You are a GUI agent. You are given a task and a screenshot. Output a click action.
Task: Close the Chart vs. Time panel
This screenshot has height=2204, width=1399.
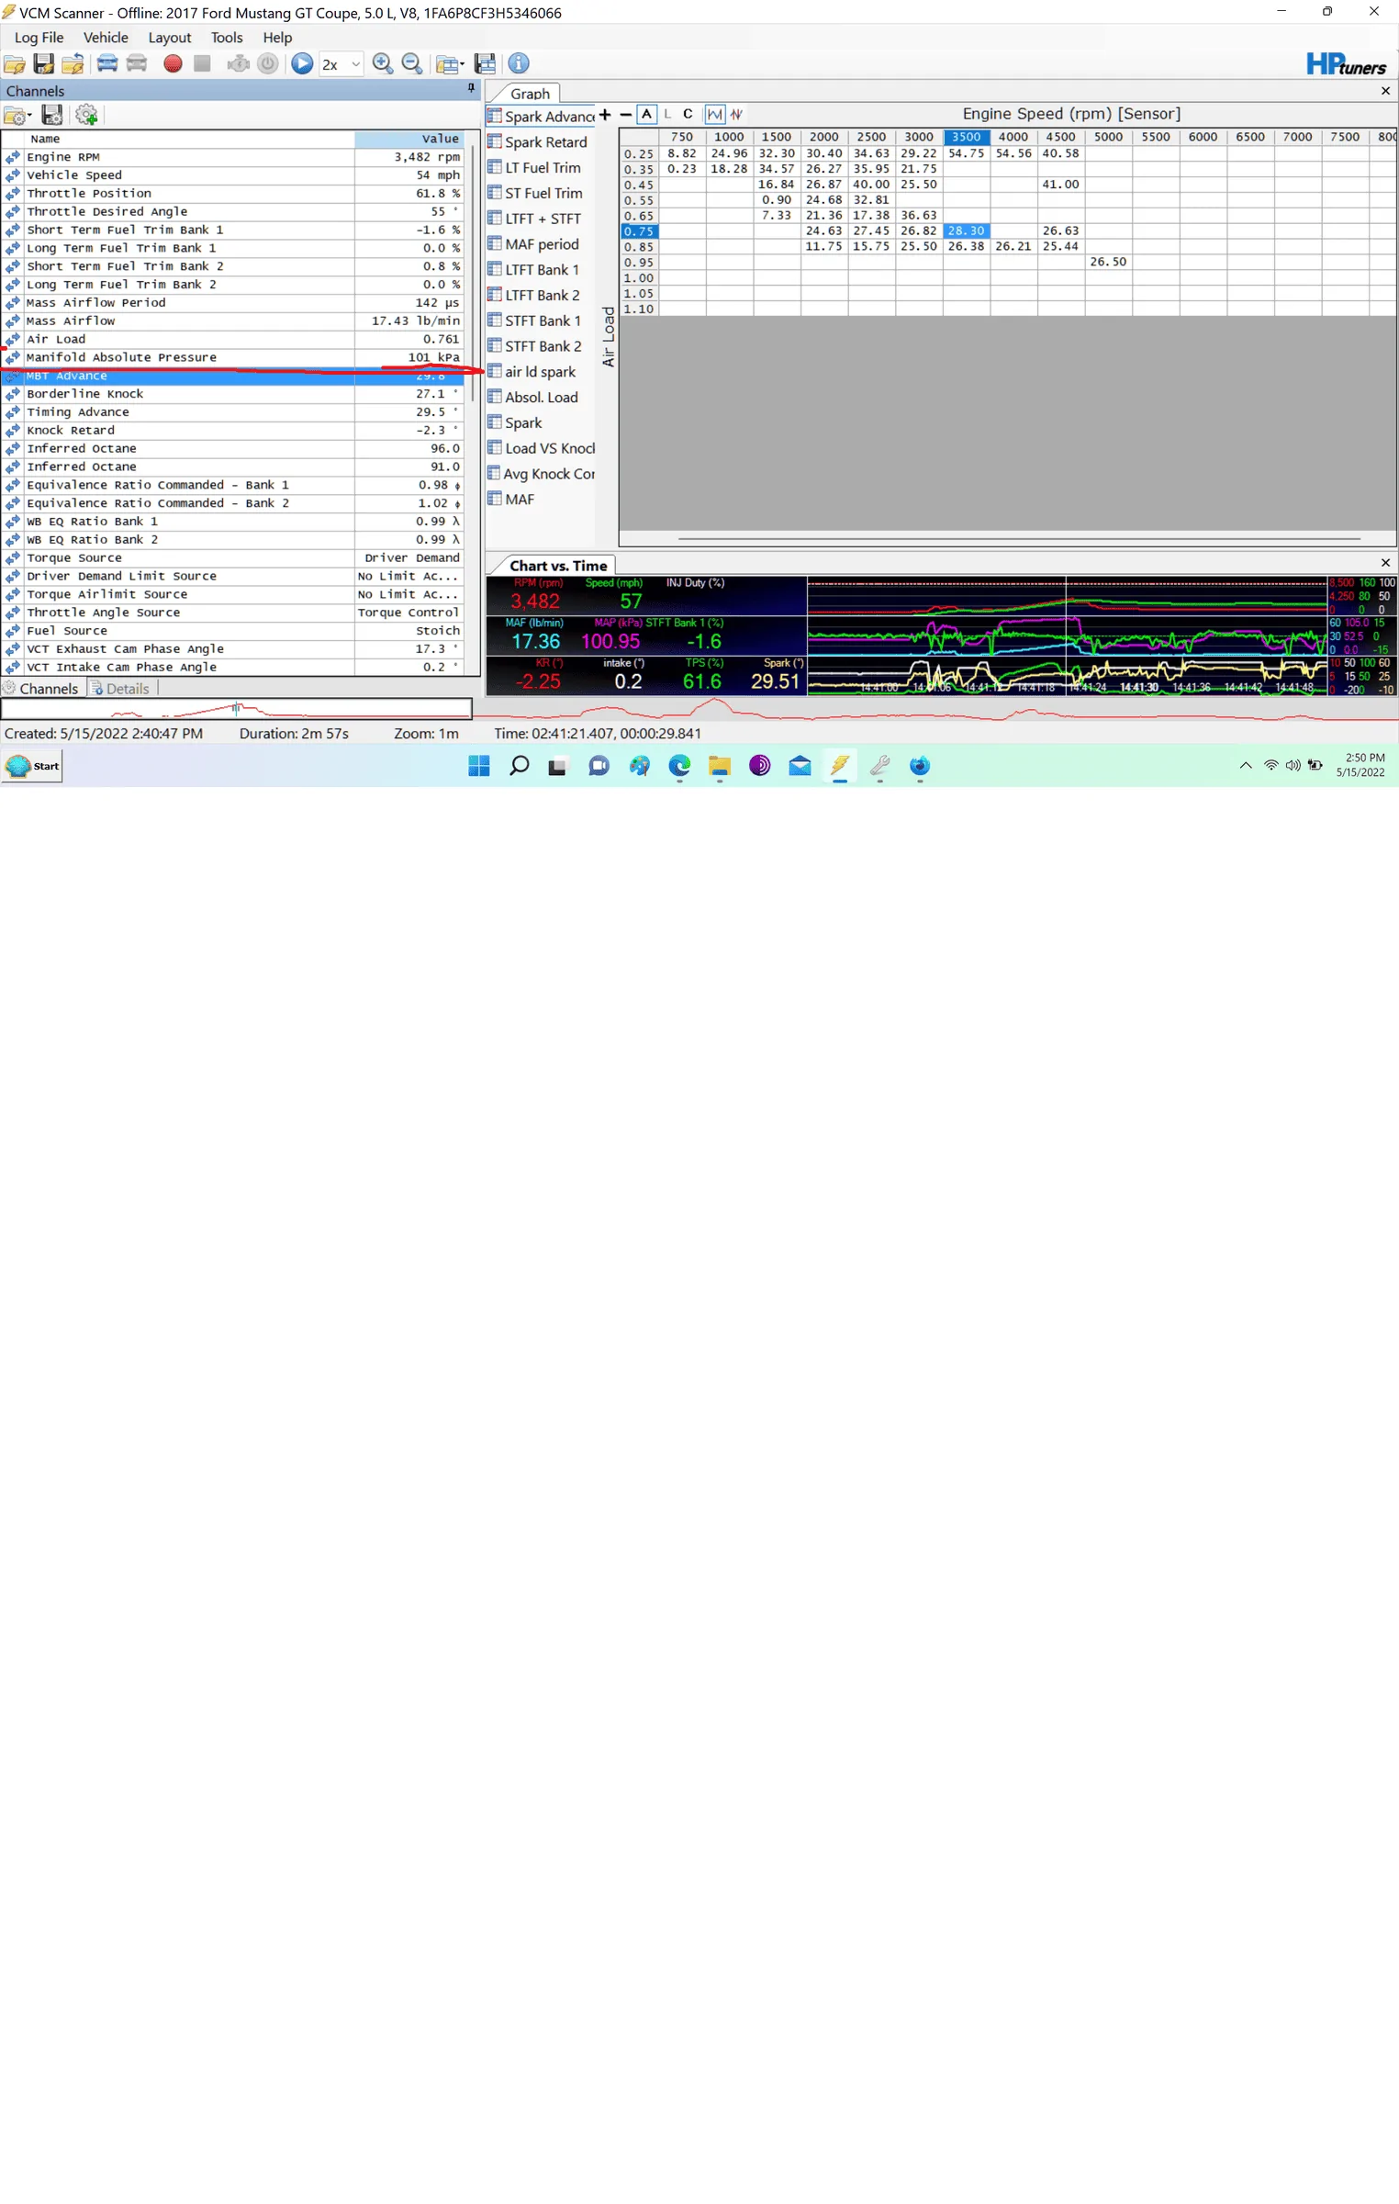tap(1385, 563)
